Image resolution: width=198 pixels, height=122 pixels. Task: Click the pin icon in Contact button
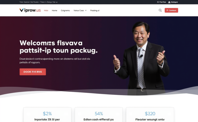167,10
